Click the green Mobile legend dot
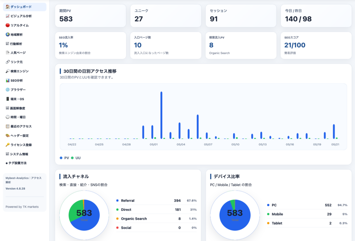This screenshot has width=355, height=241. (268, 214)
